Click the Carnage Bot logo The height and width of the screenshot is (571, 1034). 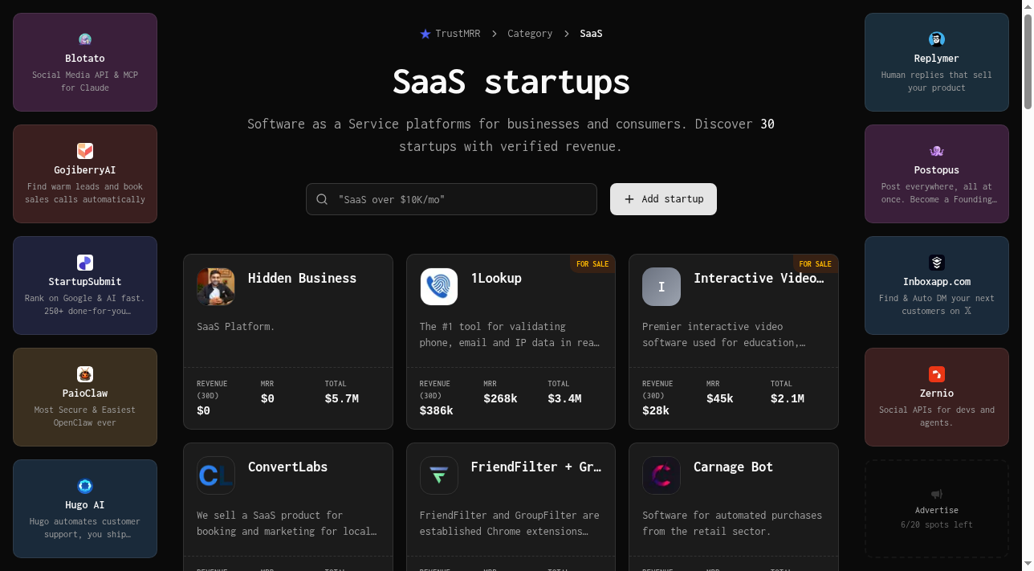pos(662,475)
